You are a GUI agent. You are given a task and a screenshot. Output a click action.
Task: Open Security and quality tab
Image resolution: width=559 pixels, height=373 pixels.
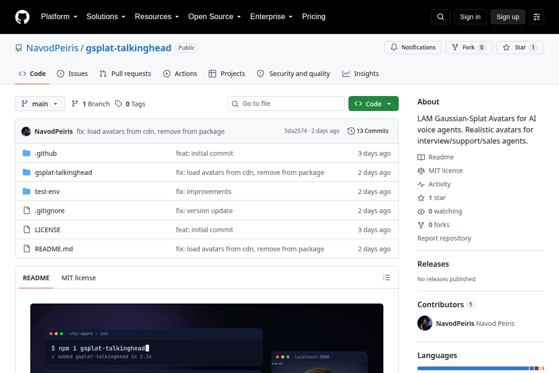[x=293, y=74]
